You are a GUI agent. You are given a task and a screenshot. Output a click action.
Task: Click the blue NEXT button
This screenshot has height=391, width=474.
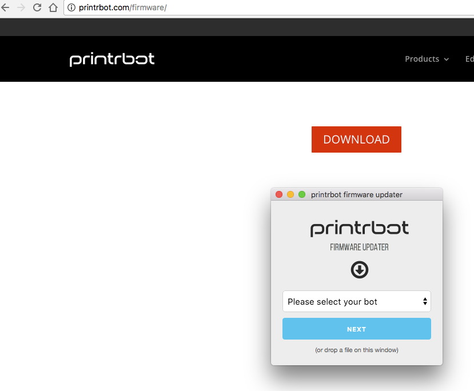[357, 329]
